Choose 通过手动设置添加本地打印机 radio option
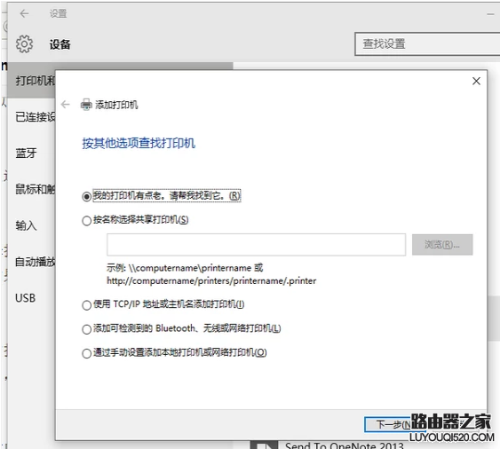500x449 pixels. pyautogui.click(x=86, y=353)
